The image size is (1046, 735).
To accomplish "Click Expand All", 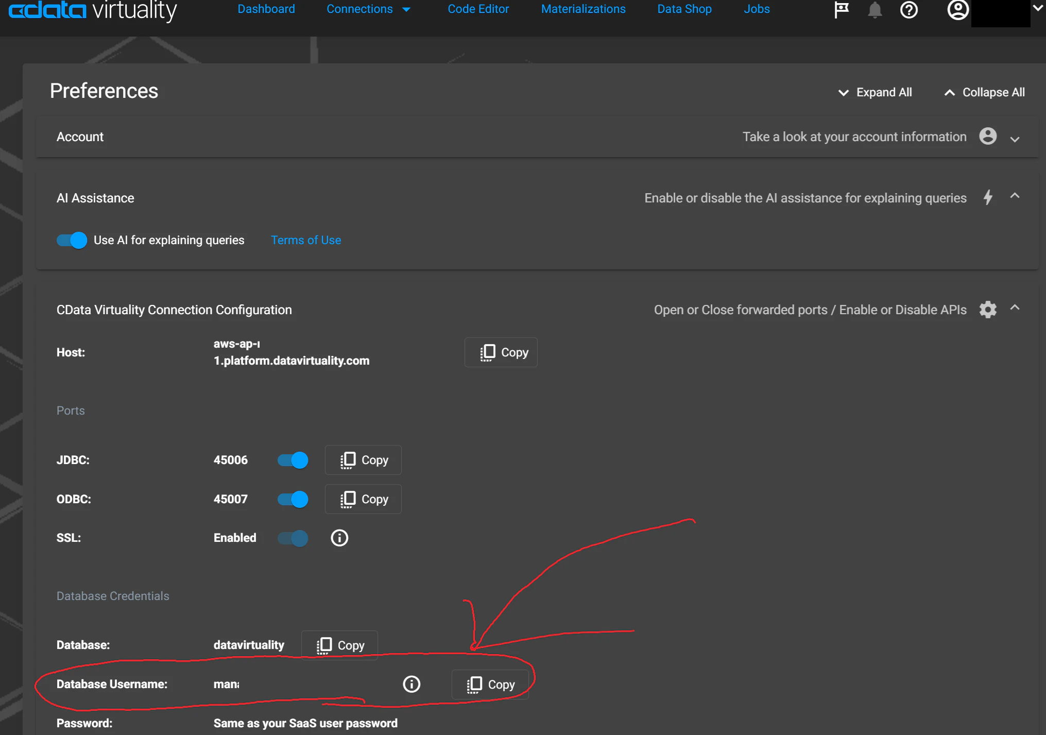I will pos(875,92).
